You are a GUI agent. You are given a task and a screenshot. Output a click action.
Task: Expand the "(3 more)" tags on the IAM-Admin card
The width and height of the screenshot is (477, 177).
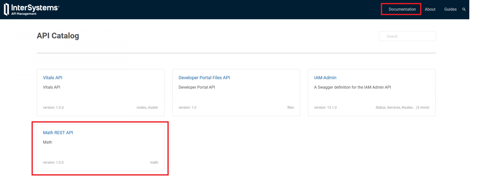(x=422, y=108)
